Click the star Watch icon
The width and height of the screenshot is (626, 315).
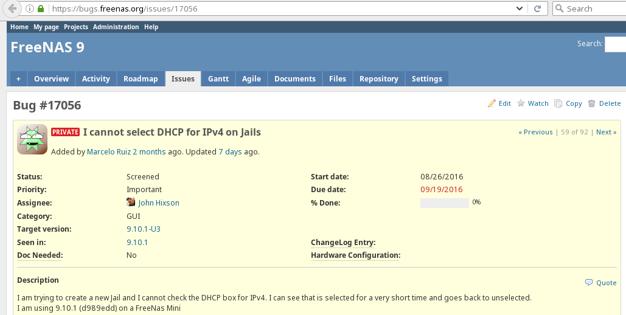[x=521, y=103]
